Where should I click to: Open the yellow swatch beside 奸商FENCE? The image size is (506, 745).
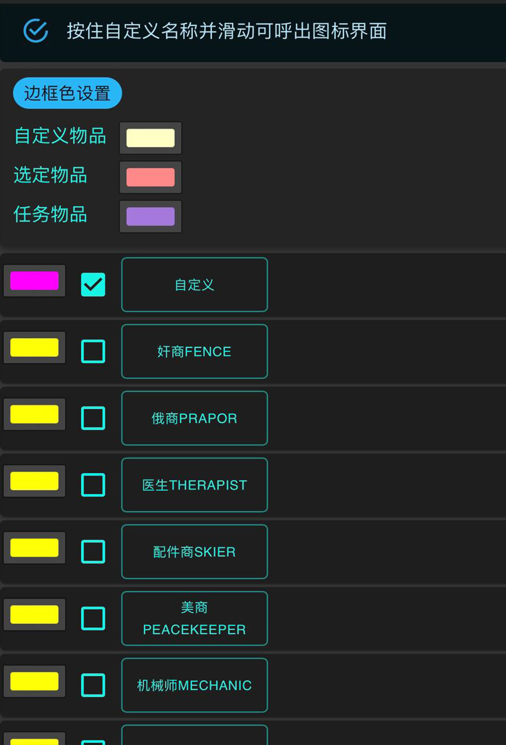[34, 347]
